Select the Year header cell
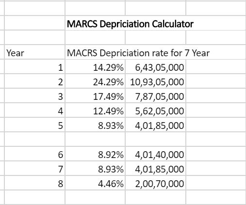The image size is (246, 205). tap(35, 53)
